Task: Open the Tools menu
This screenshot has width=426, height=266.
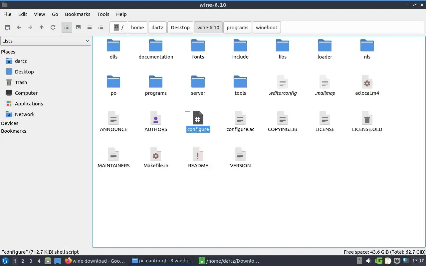Action: (103, 14)
